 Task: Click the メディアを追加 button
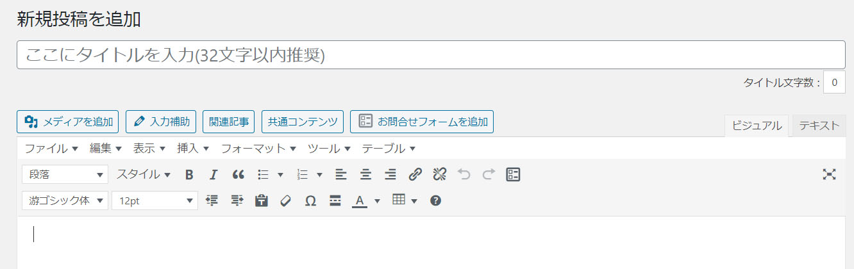tap(68, 121)
